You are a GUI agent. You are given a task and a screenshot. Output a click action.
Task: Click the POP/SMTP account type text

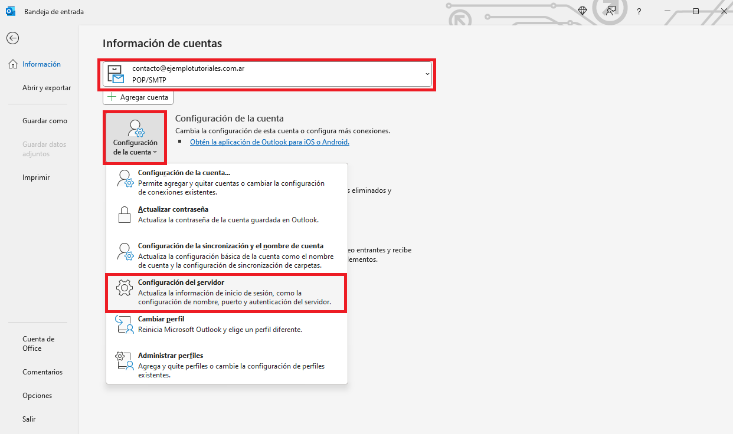[x=149, y=80]
